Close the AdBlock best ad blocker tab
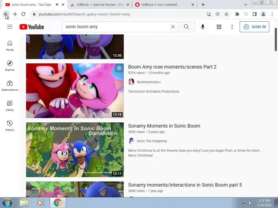 coord(128,5)
